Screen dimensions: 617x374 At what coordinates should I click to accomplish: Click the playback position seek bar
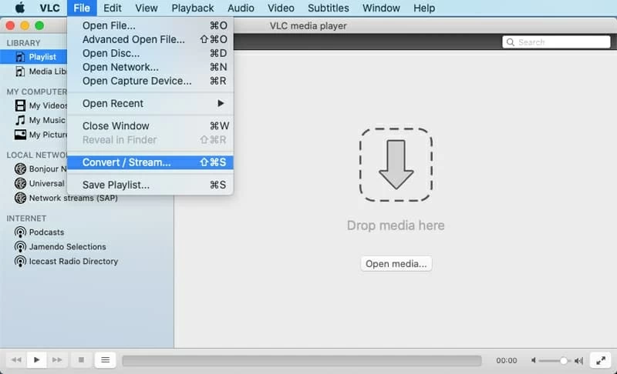point(302,361)
